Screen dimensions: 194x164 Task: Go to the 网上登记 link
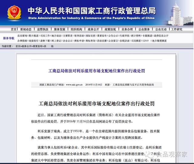[56, 41]
